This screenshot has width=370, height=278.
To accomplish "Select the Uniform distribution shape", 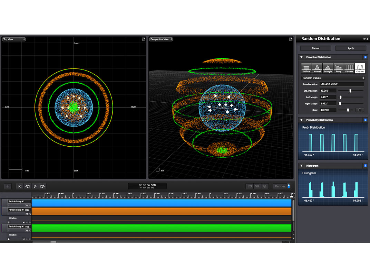I will [x=306, y=68].
